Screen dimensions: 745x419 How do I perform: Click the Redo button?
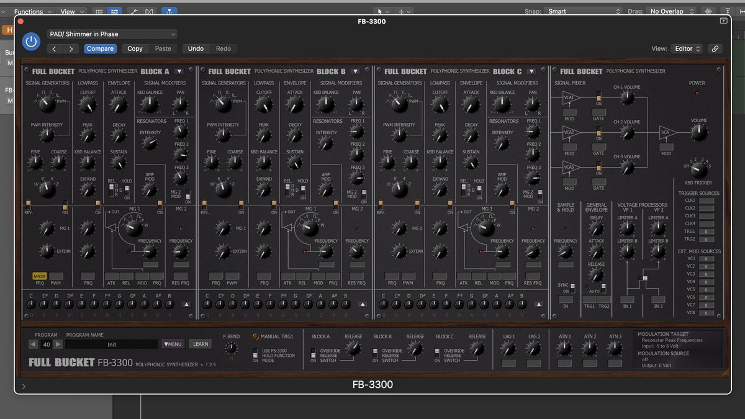(223, 48)
